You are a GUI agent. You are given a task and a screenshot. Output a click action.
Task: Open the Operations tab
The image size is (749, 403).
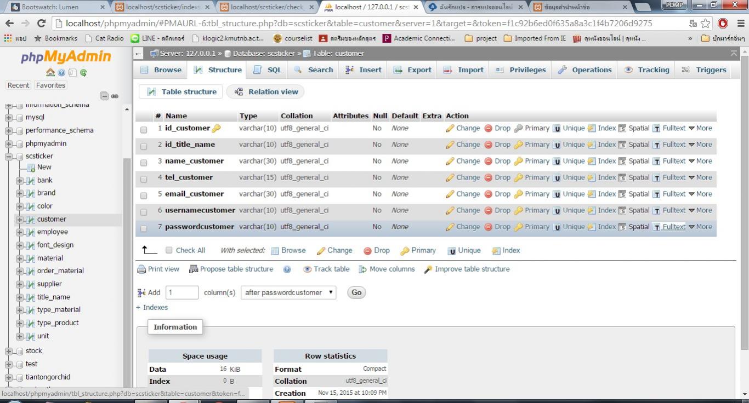point(585,70)
